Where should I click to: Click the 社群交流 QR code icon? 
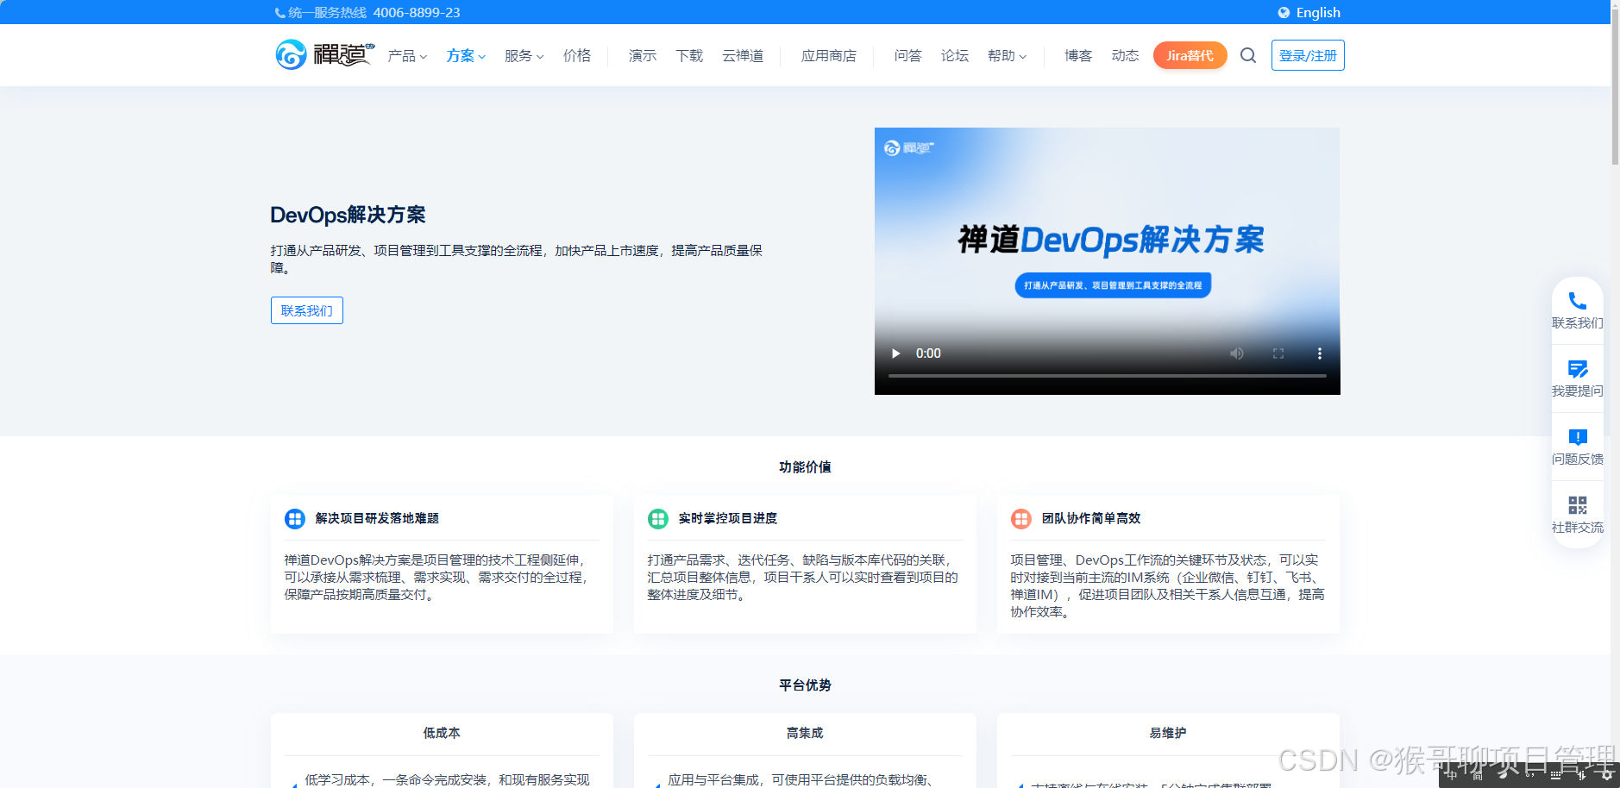(1578, 505)
